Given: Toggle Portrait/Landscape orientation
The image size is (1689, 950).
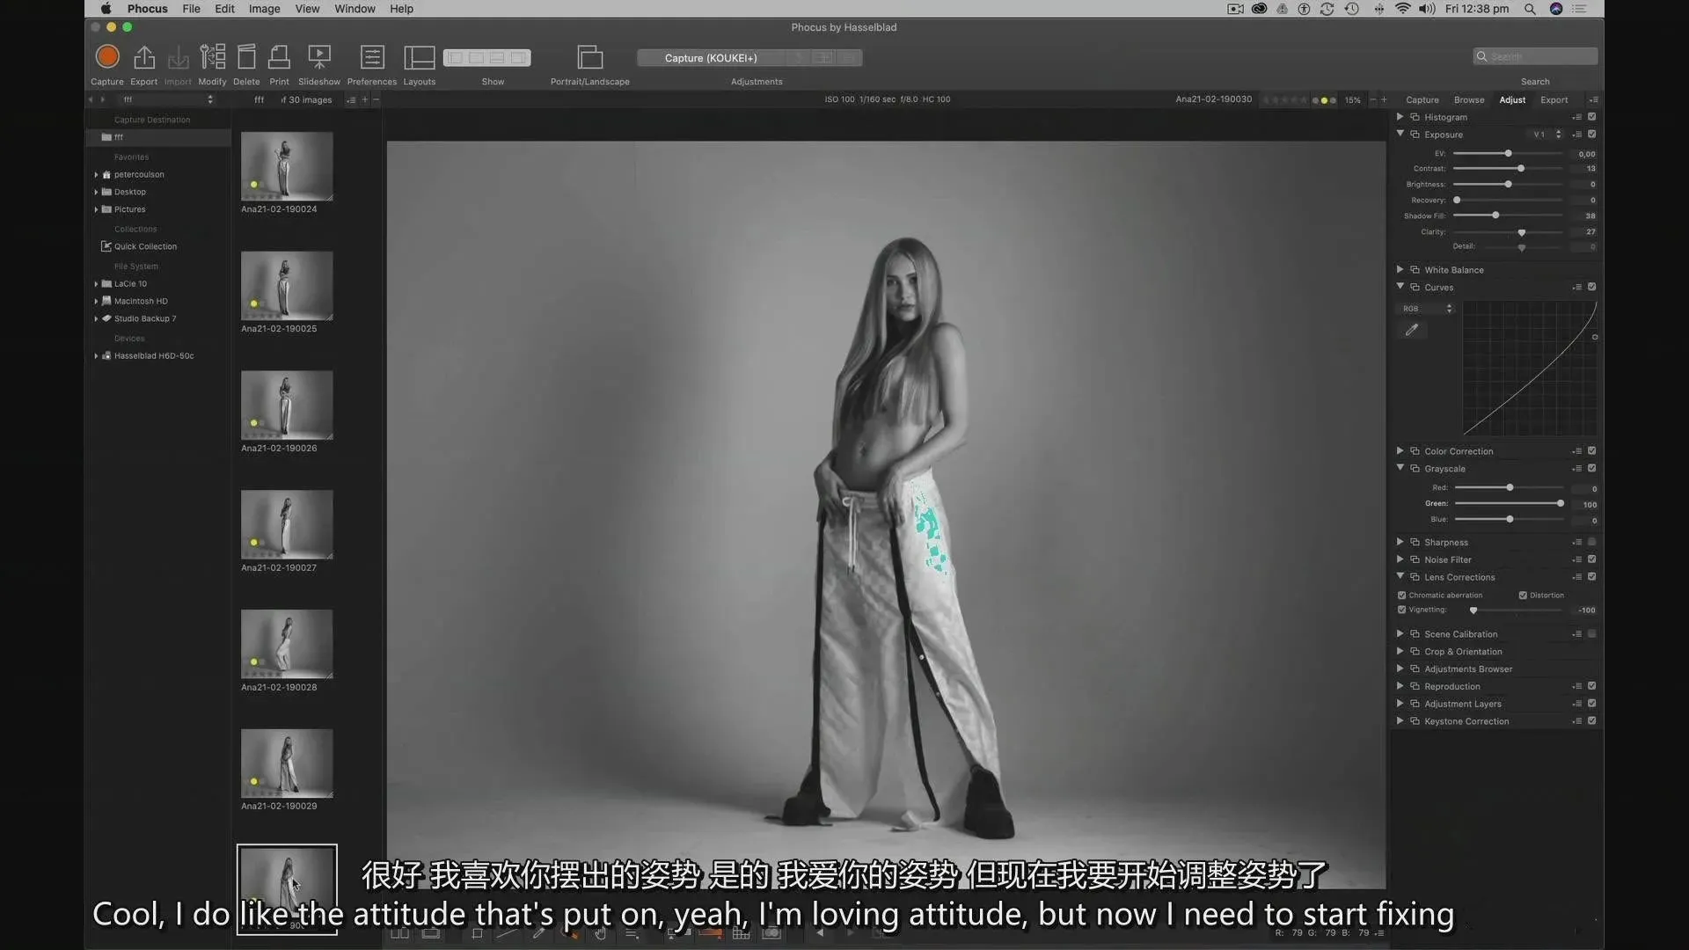Looking at the screenshot, I should (x=589, y=57).
